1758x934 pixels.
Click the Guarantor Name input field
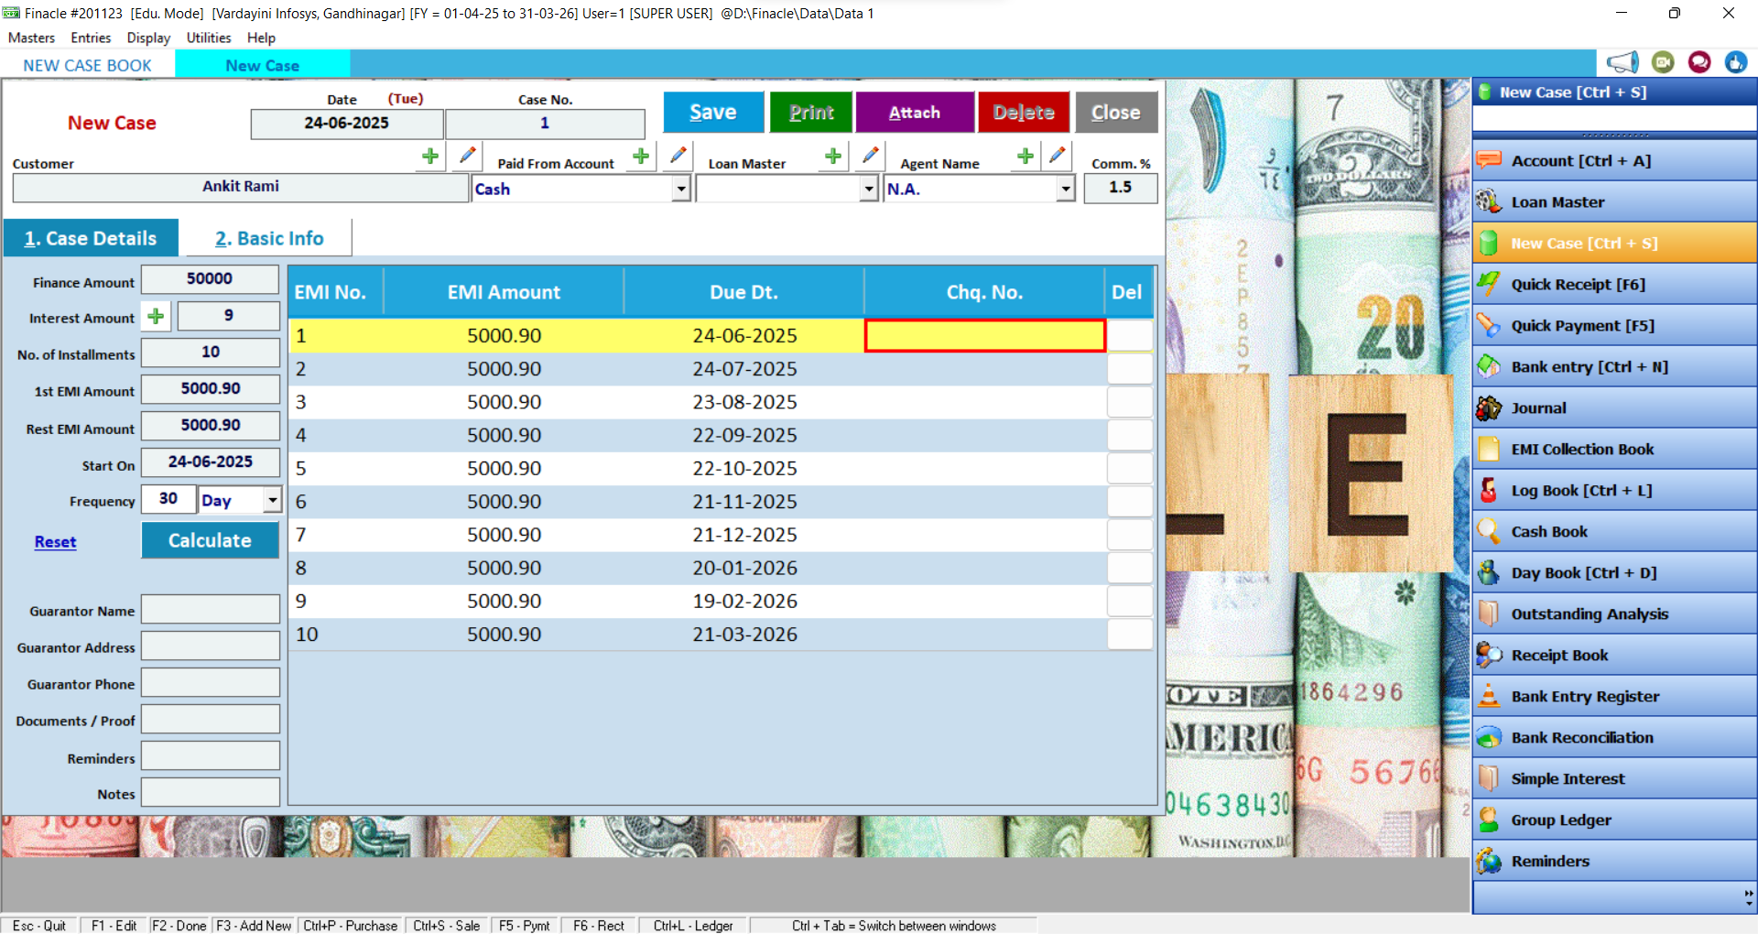pyautogui.click(x=211, y=610)
